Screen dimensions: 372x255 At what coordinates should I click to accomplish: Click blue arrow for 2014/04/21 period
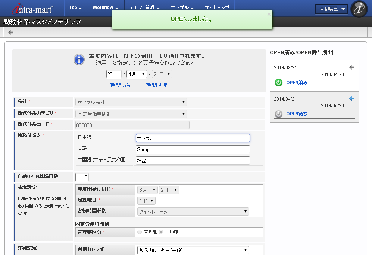tap(352, 99)
